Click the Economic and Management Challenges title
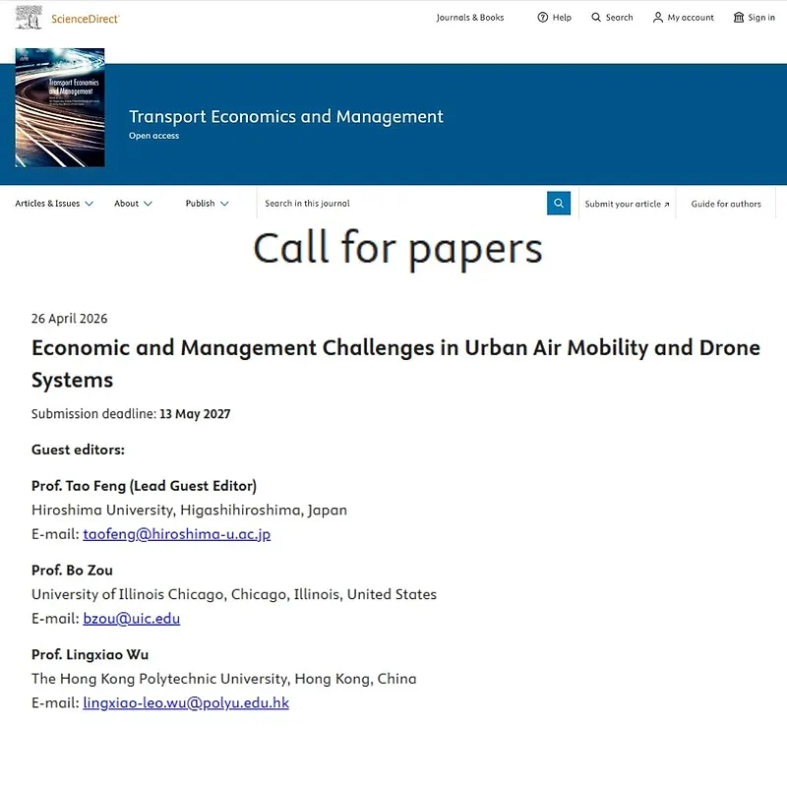 (x=395, y=364)
